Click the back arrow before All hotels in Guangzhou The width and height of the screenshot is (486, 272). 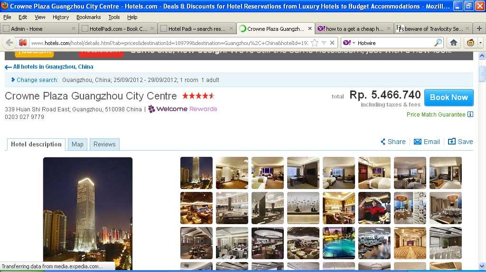pos(8,67)
